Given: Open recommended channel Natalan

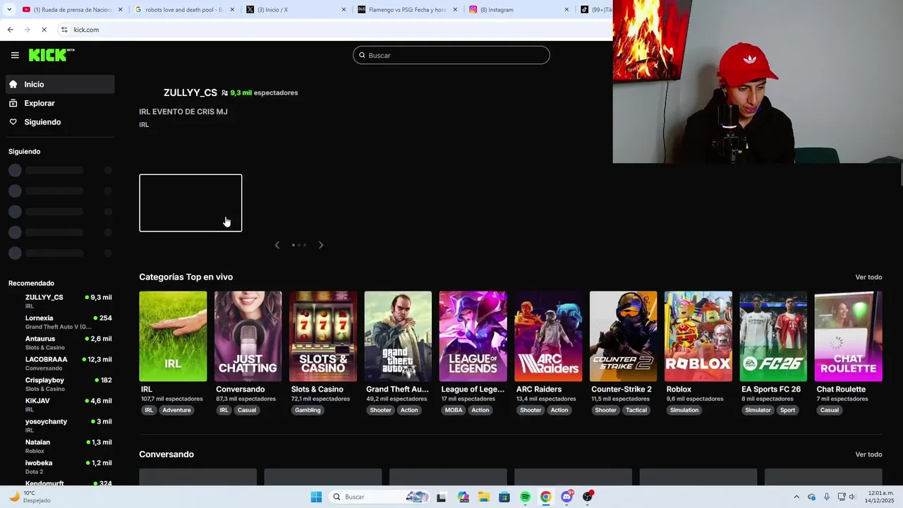Looking at the screenshot, I should [60, 446].
